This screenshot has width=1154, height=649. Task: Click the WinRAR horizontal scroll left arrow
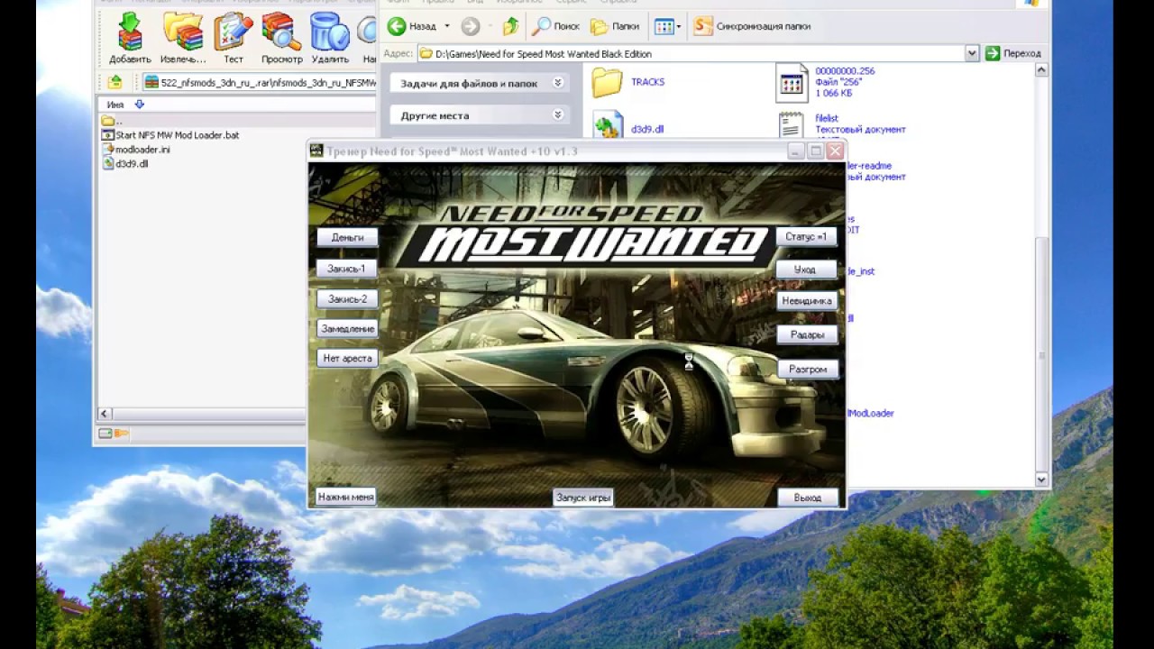(105, 414)
